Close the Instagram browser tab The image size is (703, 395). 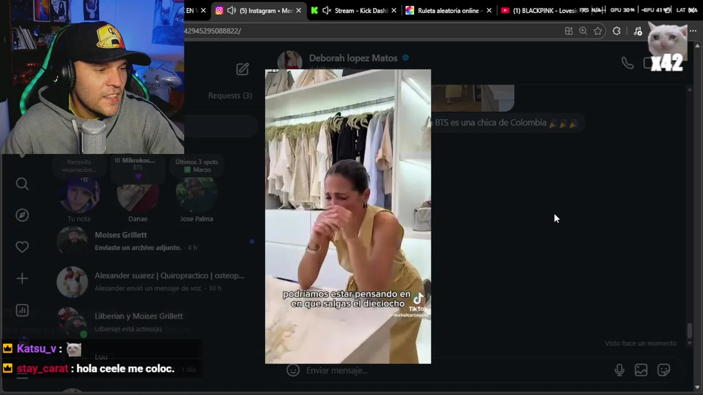click(299, 10)
